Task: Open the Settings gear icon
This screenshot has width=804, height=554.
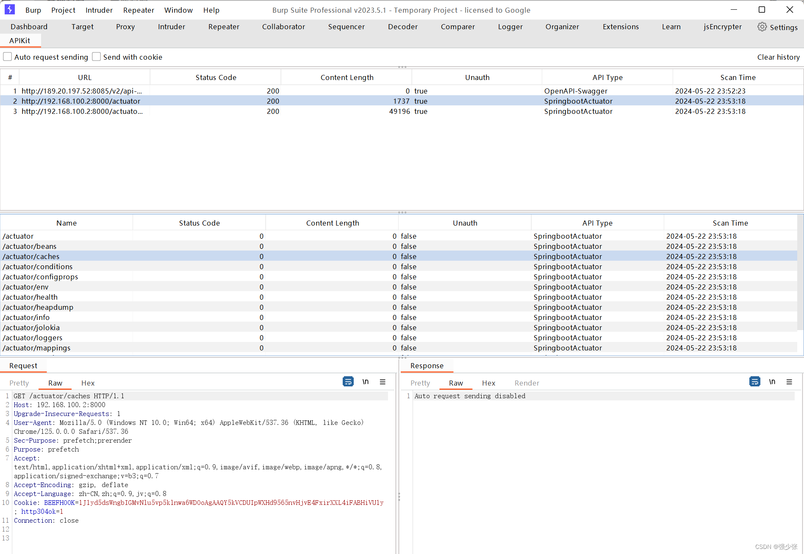Action: [x=762, y=27]
